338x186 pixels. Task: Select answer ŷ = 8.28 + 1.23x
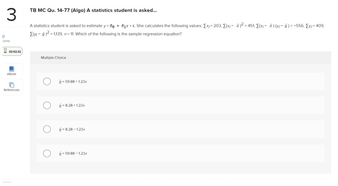click(47, 105)
